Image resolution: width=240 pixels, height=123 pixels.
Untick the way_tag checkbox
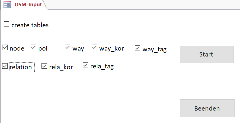137,48
